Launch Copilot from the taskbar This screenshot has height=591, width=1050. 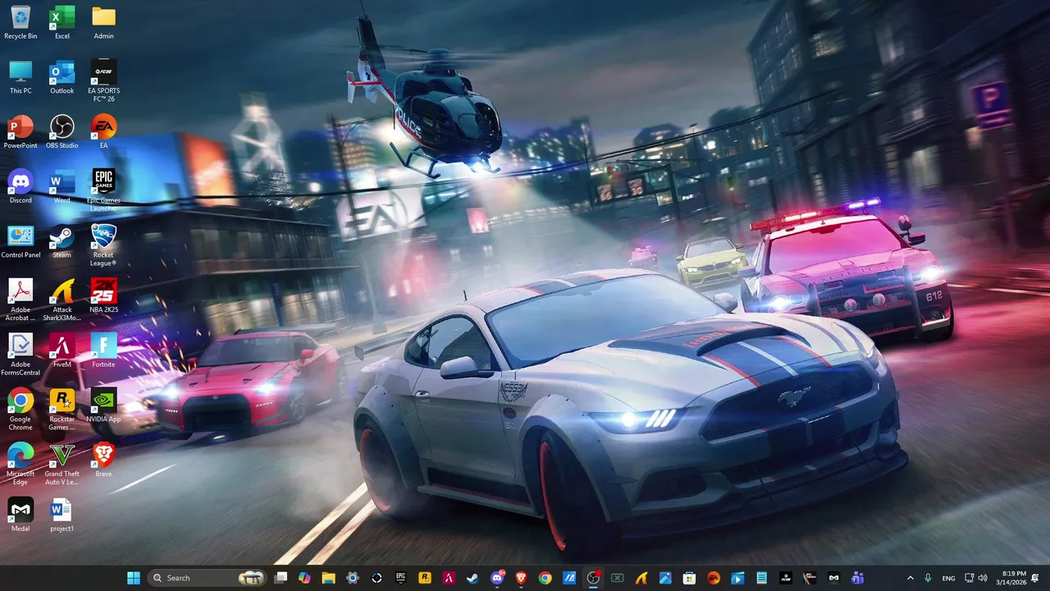tap(305, 578)
